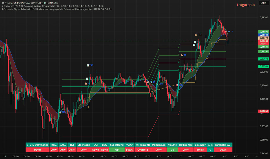Click the ATR table header
Image resolution: width=270 pixels, height=159 pixels.
coord(210,145)
